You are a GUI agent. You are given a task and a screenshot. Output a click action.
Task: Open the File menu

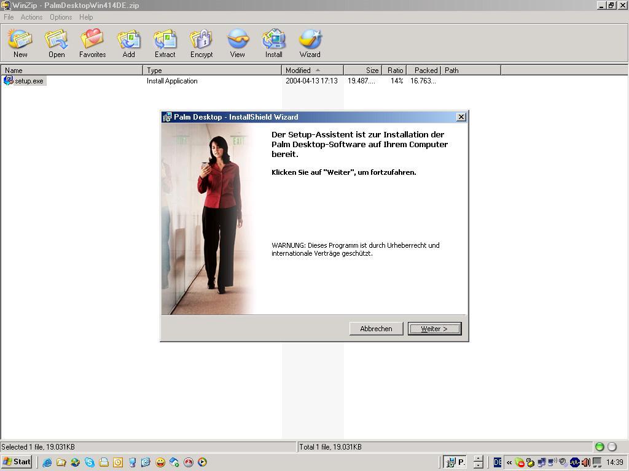[9, 17]
